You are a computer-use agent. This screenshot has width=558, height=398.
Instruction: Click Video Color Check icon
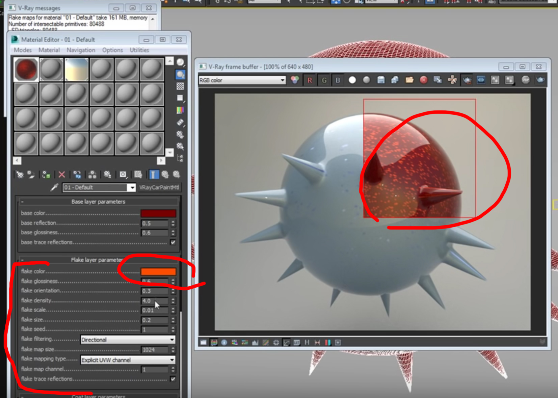[180, 110]
